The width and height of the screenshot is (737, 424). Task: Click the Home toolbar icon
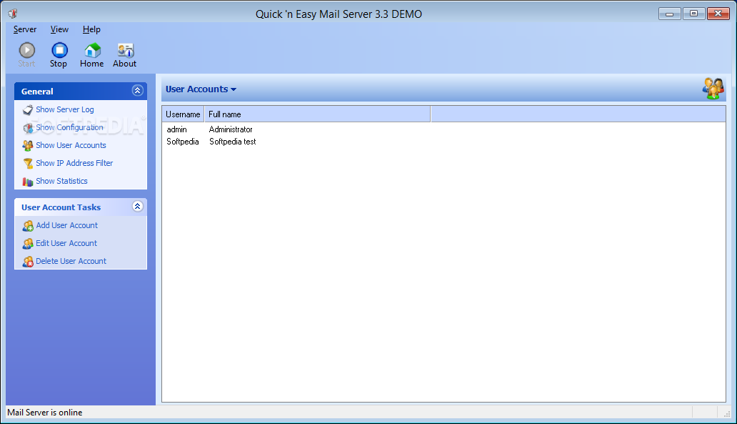point(92,50)
